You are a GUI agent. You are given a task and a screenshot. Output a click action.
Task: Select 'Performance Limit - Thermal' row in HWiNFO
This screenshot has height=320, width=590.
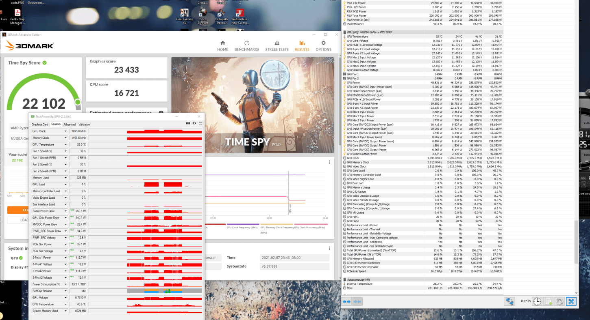tap(423, 230)
